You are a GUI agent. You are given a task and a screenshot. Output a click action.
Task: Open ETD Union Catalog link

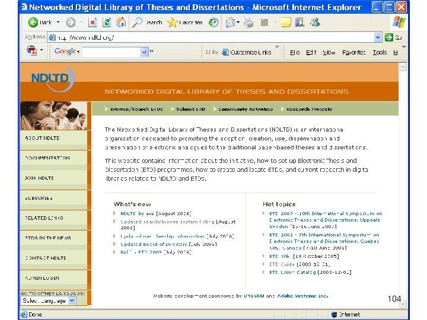pyautogui.click(x=292, y=272)
